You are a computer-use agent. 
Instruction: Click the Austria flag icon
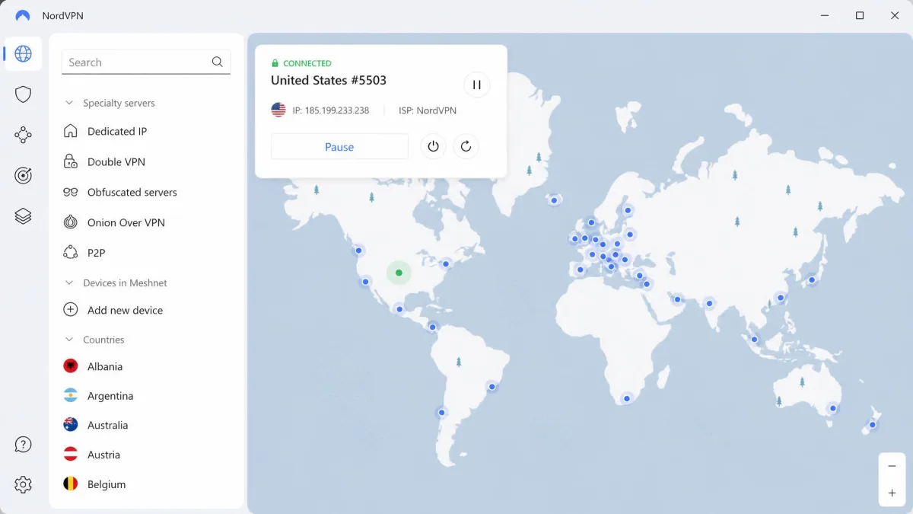coord(71,455)
